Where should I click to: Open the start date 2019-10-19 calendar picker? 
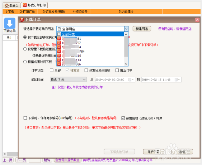[x=131, y=80]
